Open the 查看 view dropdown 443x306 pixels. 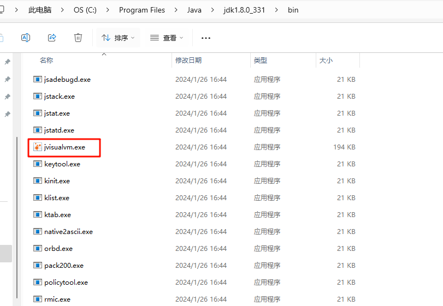pyautogui.click(x=167, y=38)
